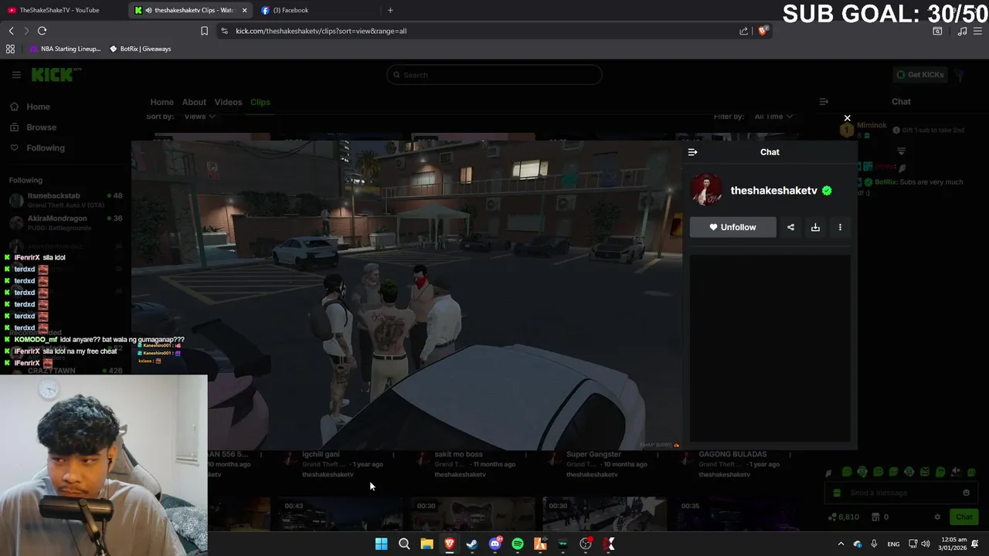Open the three-dot options menu in the clip panel
The height and width of the screenshot is (556, 989).
point(840,227)
